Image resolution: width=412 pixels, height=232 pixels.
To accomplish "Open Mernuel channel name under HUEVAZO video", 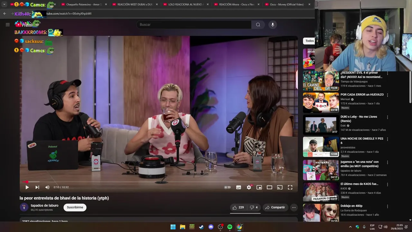I will click(345, 99).
